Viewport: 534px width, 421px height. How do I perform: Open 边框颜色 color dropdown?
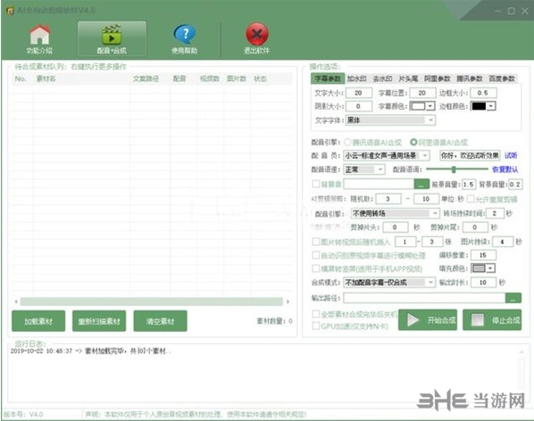point(491,106)
